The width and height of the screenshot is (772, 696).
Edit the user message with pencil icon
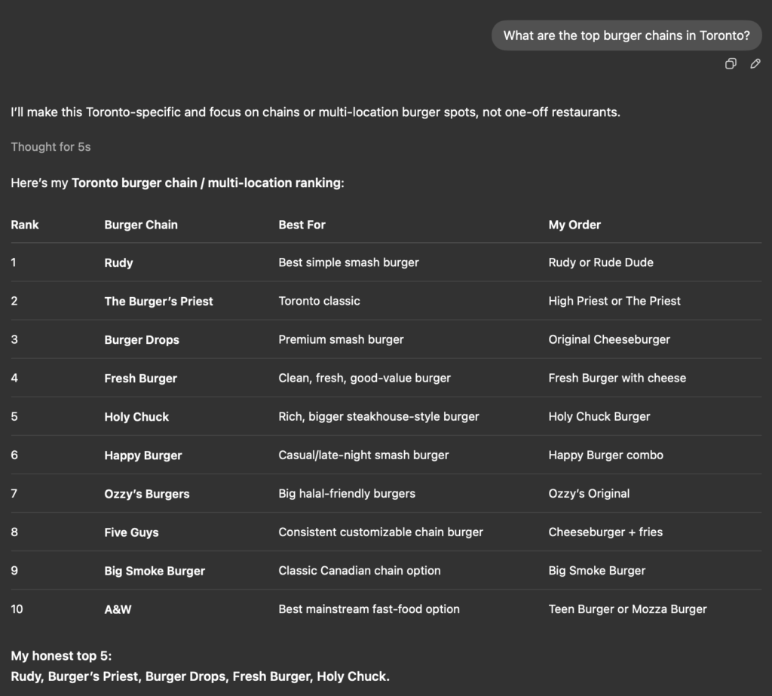(x=755, y=63)
